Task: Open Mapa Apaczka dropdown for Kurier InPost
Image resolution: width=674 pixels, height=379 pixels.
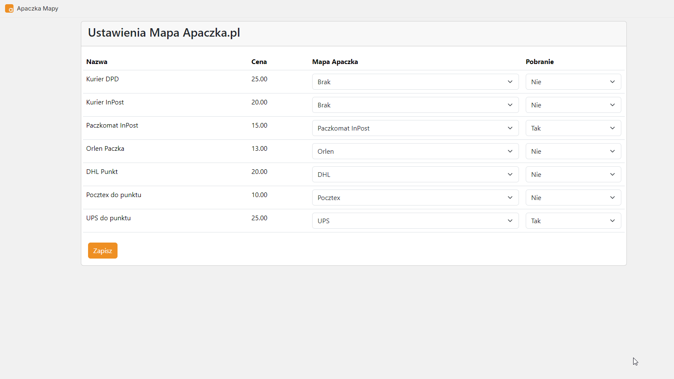Action: [x=415, y=105]
